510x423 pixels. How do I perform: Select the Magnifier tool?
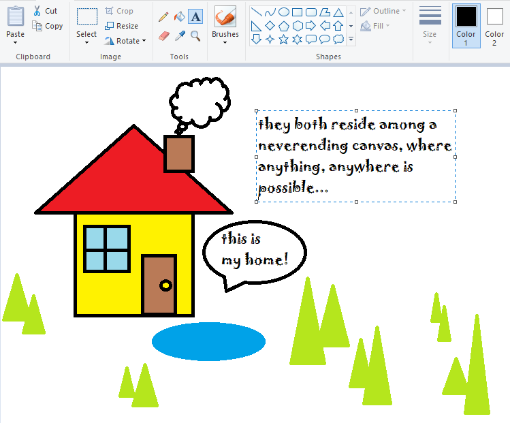pos(195,35)
